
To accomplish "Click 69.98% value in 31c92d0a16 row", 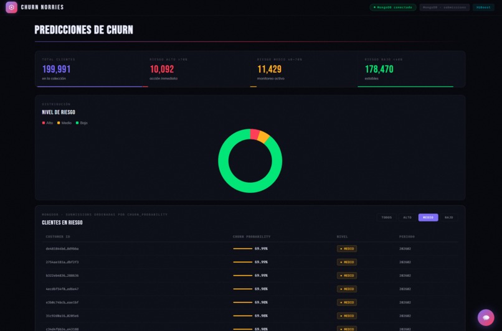I will [261, 315].
